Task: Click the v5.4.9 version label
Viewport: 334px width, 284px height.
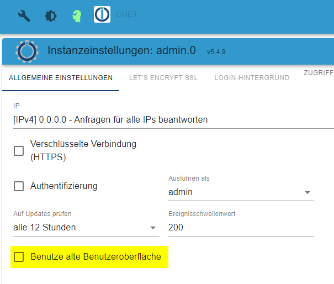Action: 216,52
